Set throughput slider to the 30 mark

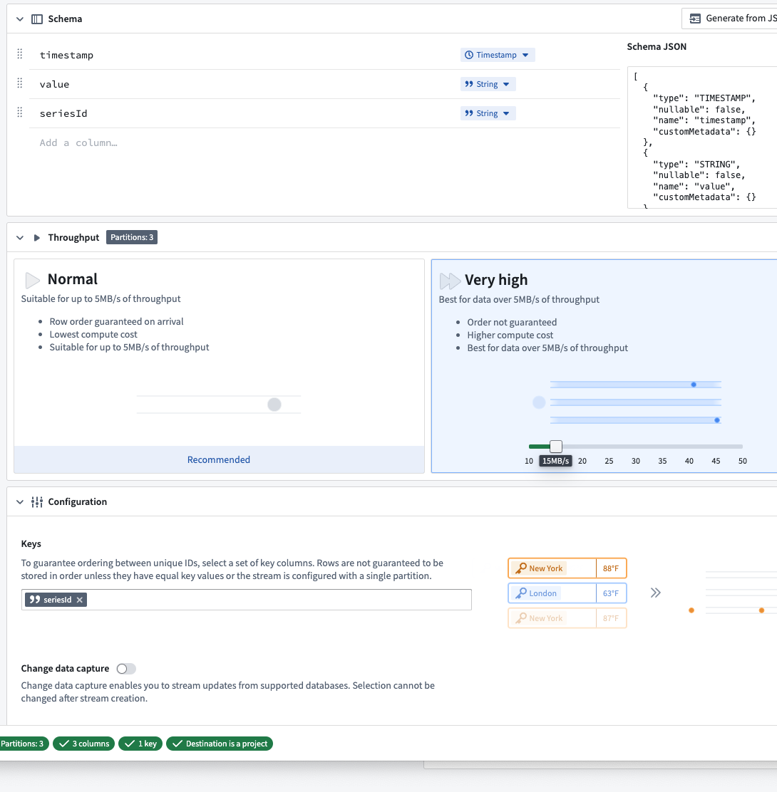[x=635, y=447]
